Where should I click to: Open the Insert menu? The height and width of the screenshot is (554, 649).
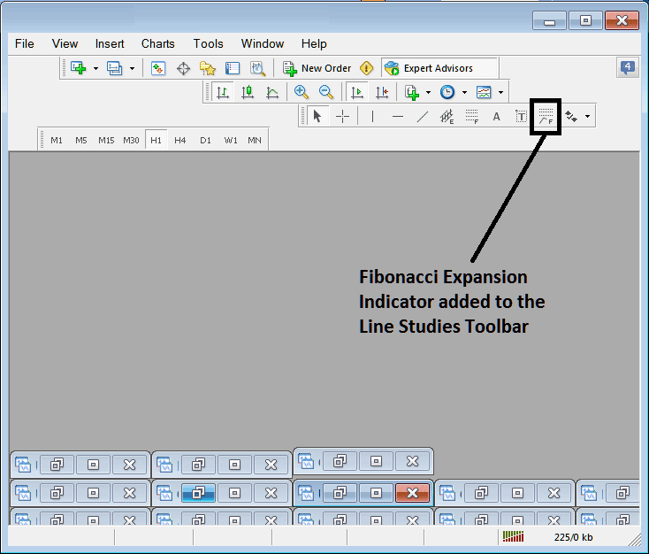click(x=110, y=43)
